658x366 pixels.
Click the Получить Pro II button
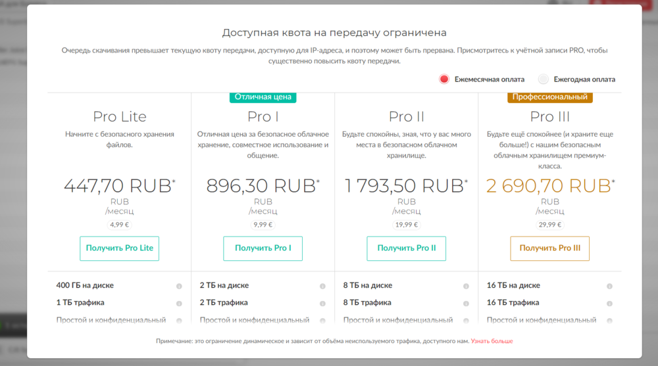[406, 248]
